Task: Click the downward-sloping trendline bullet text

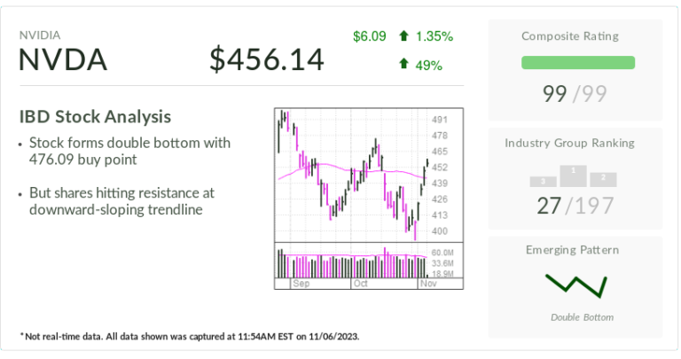Action: 122,201
